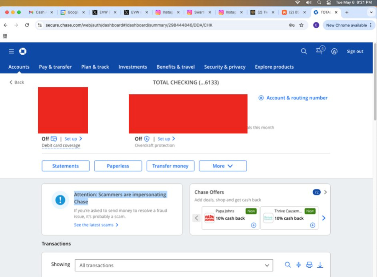Open macOS Control Center icon

pyautogui.click(x=329, y=2)
